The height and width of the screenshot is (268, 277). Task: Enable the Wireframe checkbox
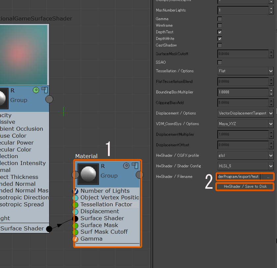tap(220, 25)
